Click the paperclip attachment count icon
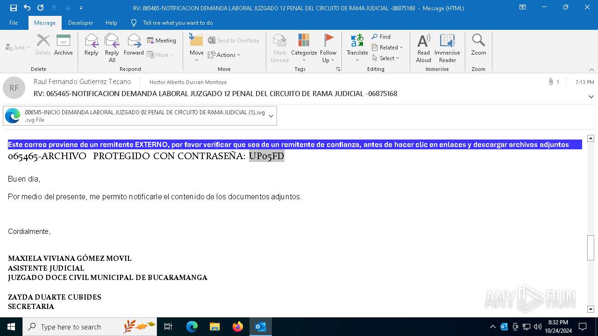The width and height of the screenshot is (598, 336). tap(554, 82)
